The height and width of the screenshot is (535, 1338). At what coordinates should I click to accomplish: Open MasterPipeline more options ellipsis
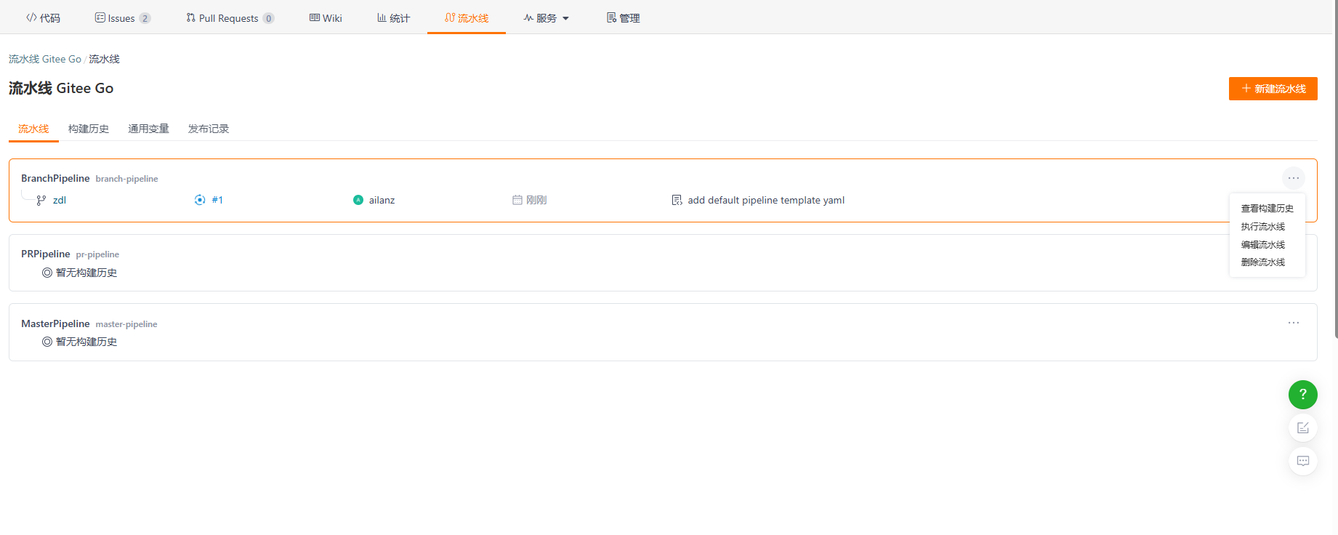coord(1294,323)
